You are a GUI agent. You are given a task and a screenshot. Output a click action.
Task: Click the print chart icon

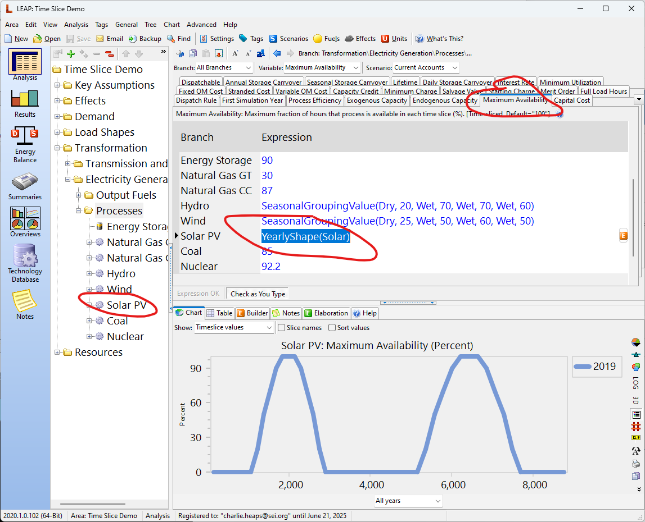pos(636,464)
